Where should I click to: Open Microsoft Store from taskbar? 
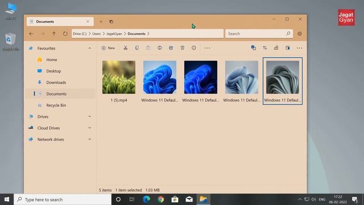[x=175, y=199]
